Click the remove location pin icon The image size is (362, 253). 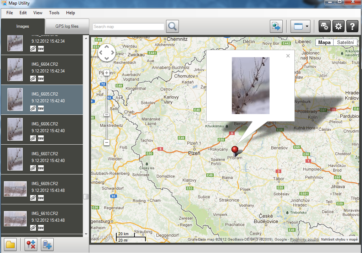tap(31, 244)
